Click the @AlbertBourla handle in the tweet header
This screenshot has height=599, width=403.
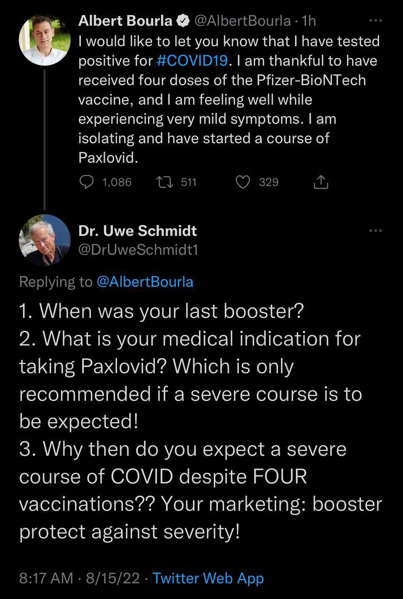242,21
